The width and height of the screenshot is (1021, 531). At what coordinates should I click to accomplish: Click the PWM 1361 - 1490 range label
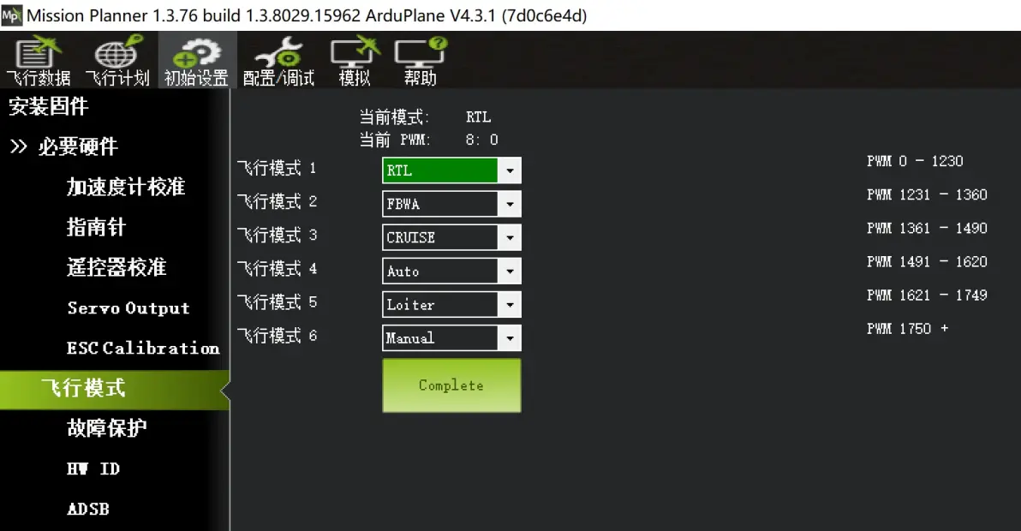(x=928, y=229)
